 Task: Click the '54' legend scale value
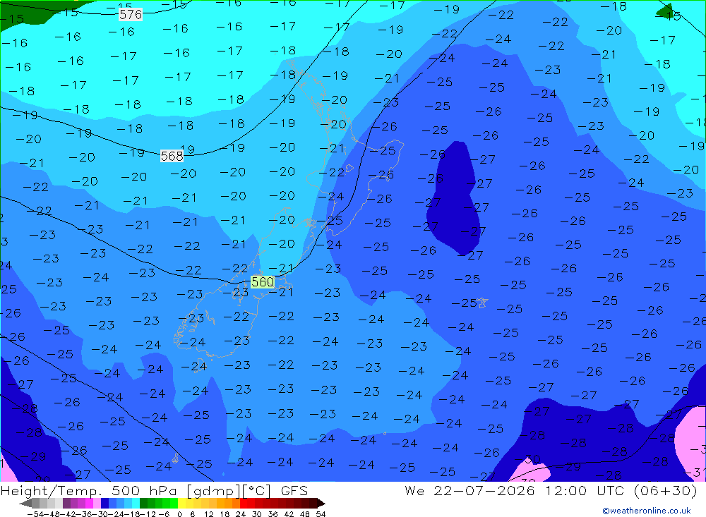[321, 514]
